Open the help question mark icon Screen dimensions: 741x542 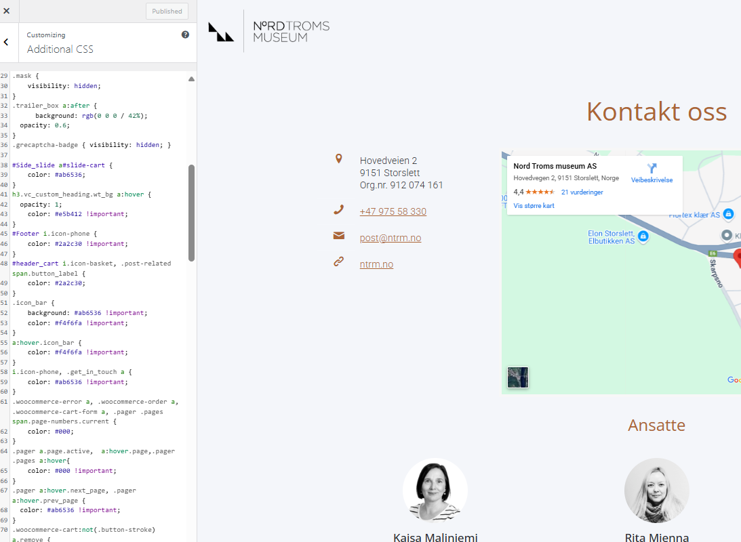(185, 35)
